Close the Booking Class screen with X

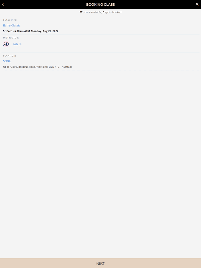(x=197, y=4)
